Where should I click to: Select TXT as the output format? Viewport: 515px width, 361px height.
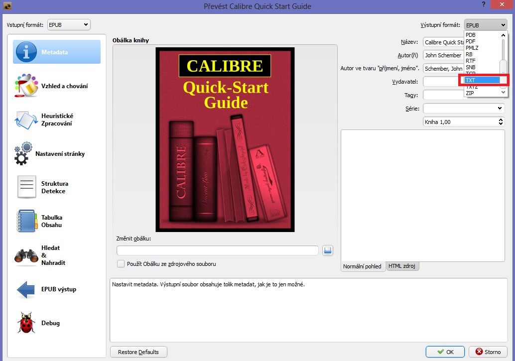pos(482,80)
